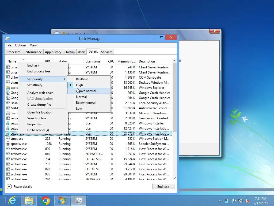Switch to the Windows setup taskbar icon
Image resolution: width=274 pixels, height=206 pixels.
click(x=62, y=201)
